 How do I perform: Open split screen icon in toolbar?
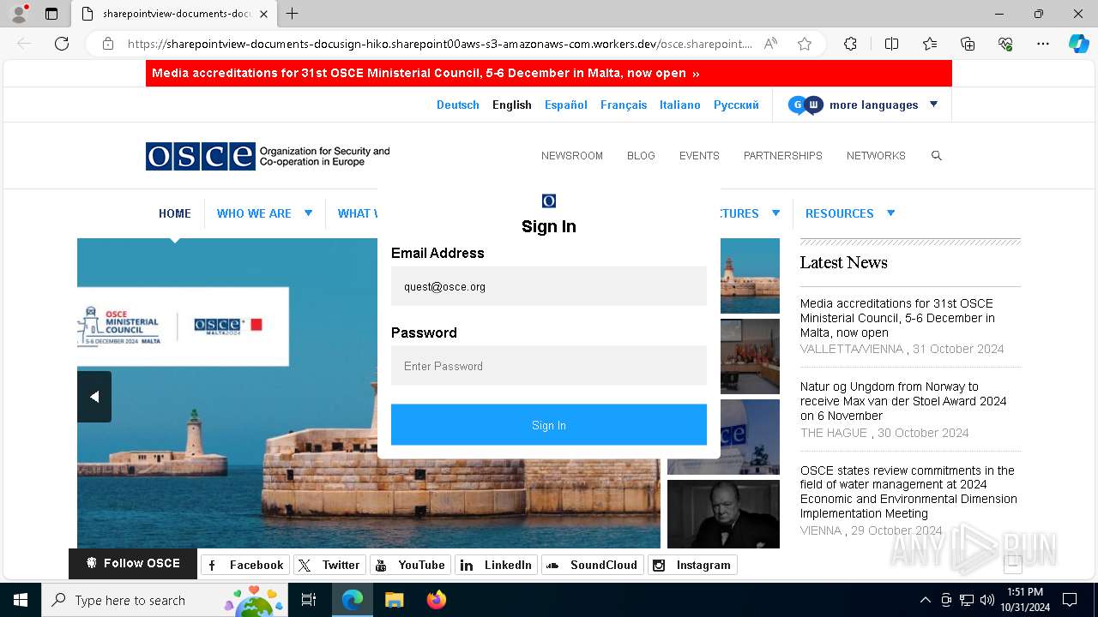coord(891,44)
